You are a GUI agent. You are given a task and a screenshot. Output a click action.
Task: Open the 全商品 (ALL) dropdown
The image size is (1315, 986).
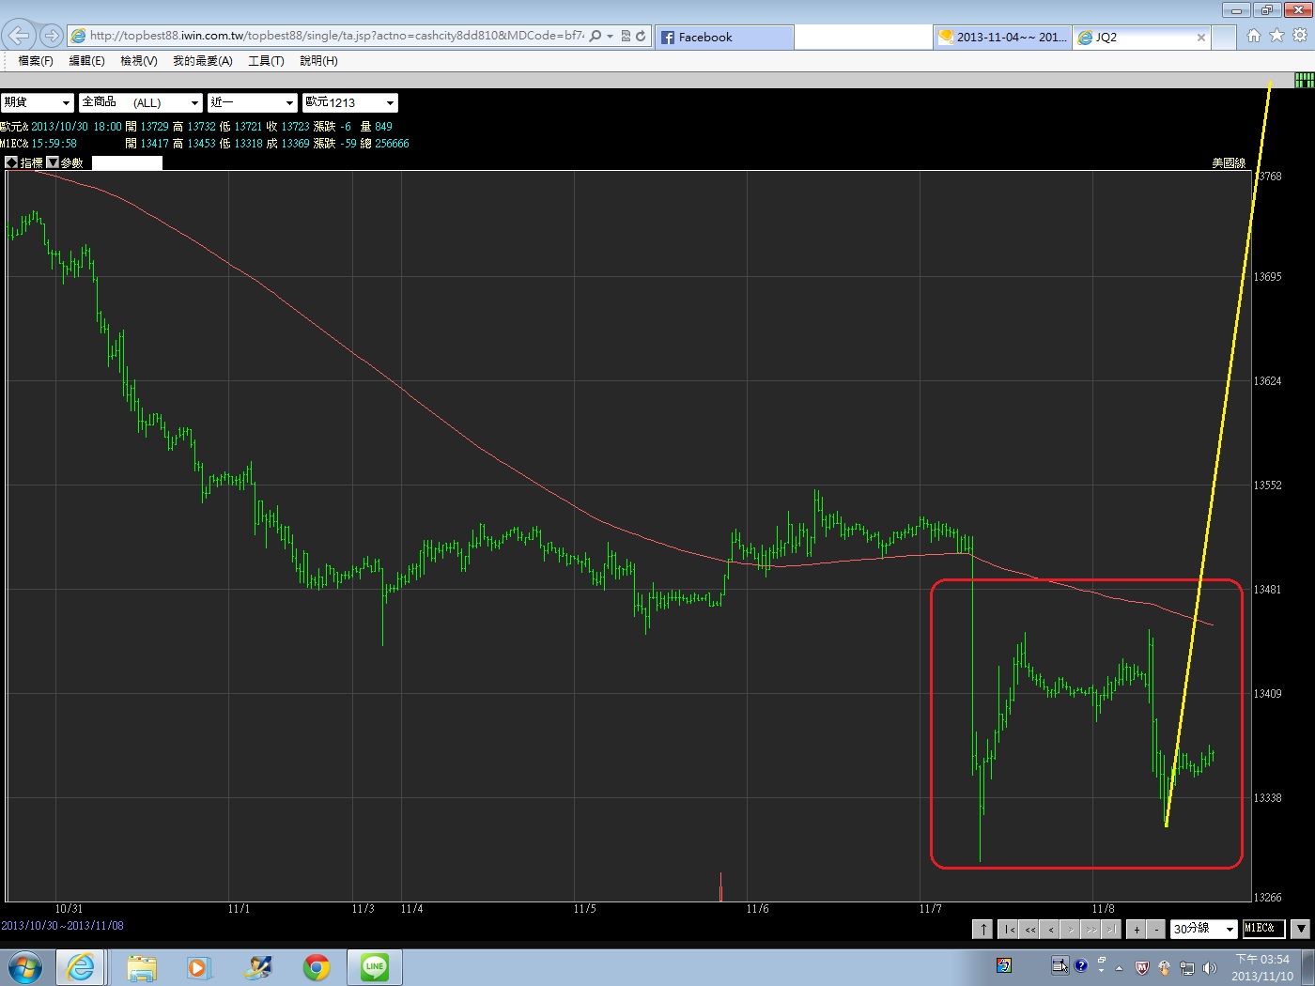tap(141, 102)
